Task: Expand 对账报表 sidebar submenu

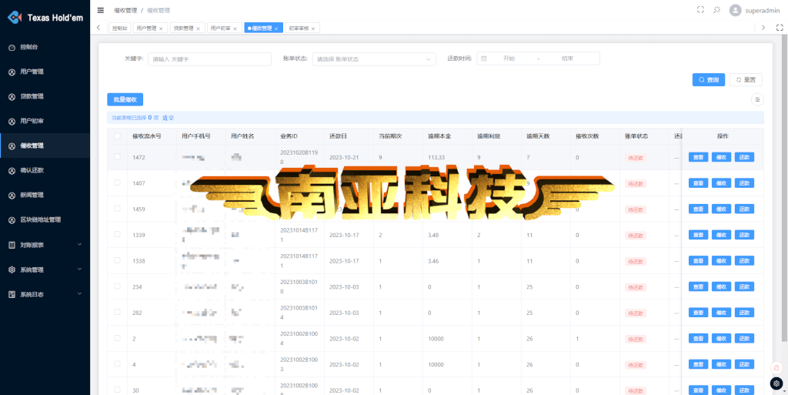Action: [x=45, y=246]
